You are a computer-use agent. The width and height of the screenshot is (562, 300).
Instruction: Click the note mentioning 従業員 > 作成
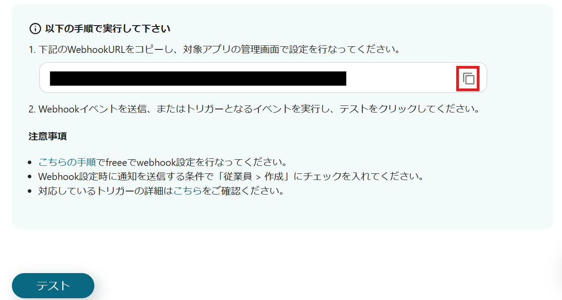click(231, 176)
